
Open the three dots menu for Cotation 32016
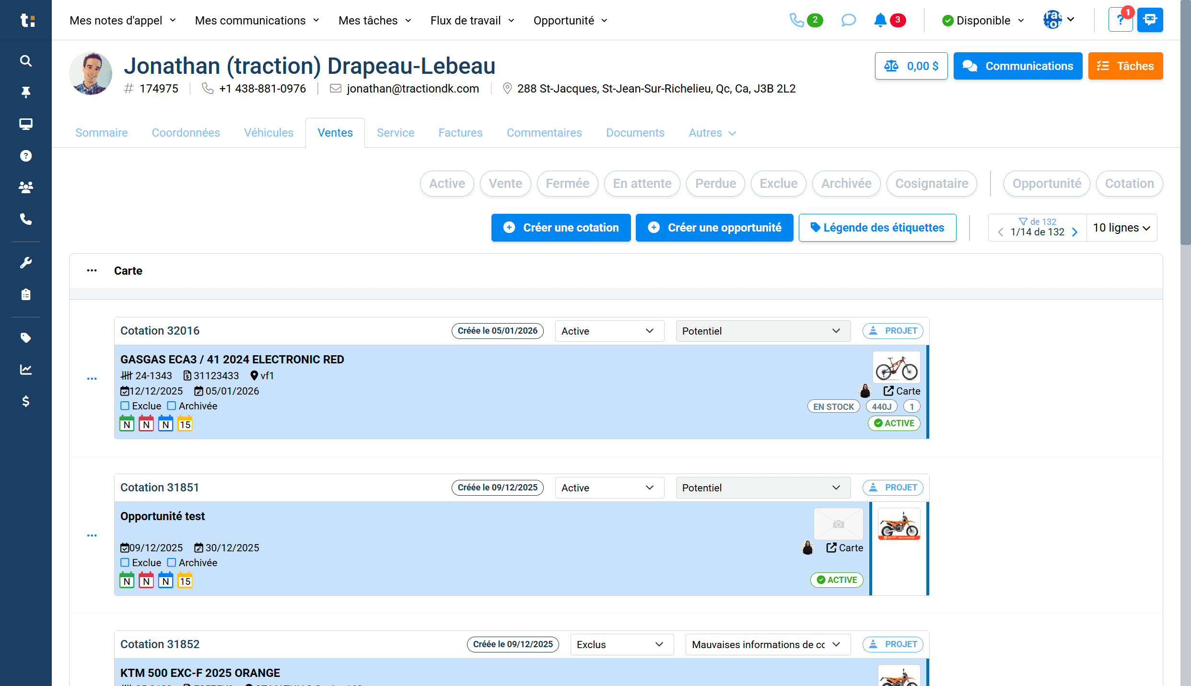tap(92, 379)
